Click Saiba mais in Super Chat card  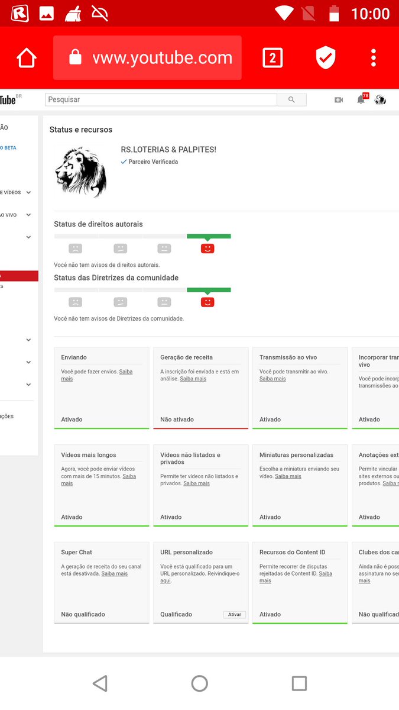tap(115, 573)
